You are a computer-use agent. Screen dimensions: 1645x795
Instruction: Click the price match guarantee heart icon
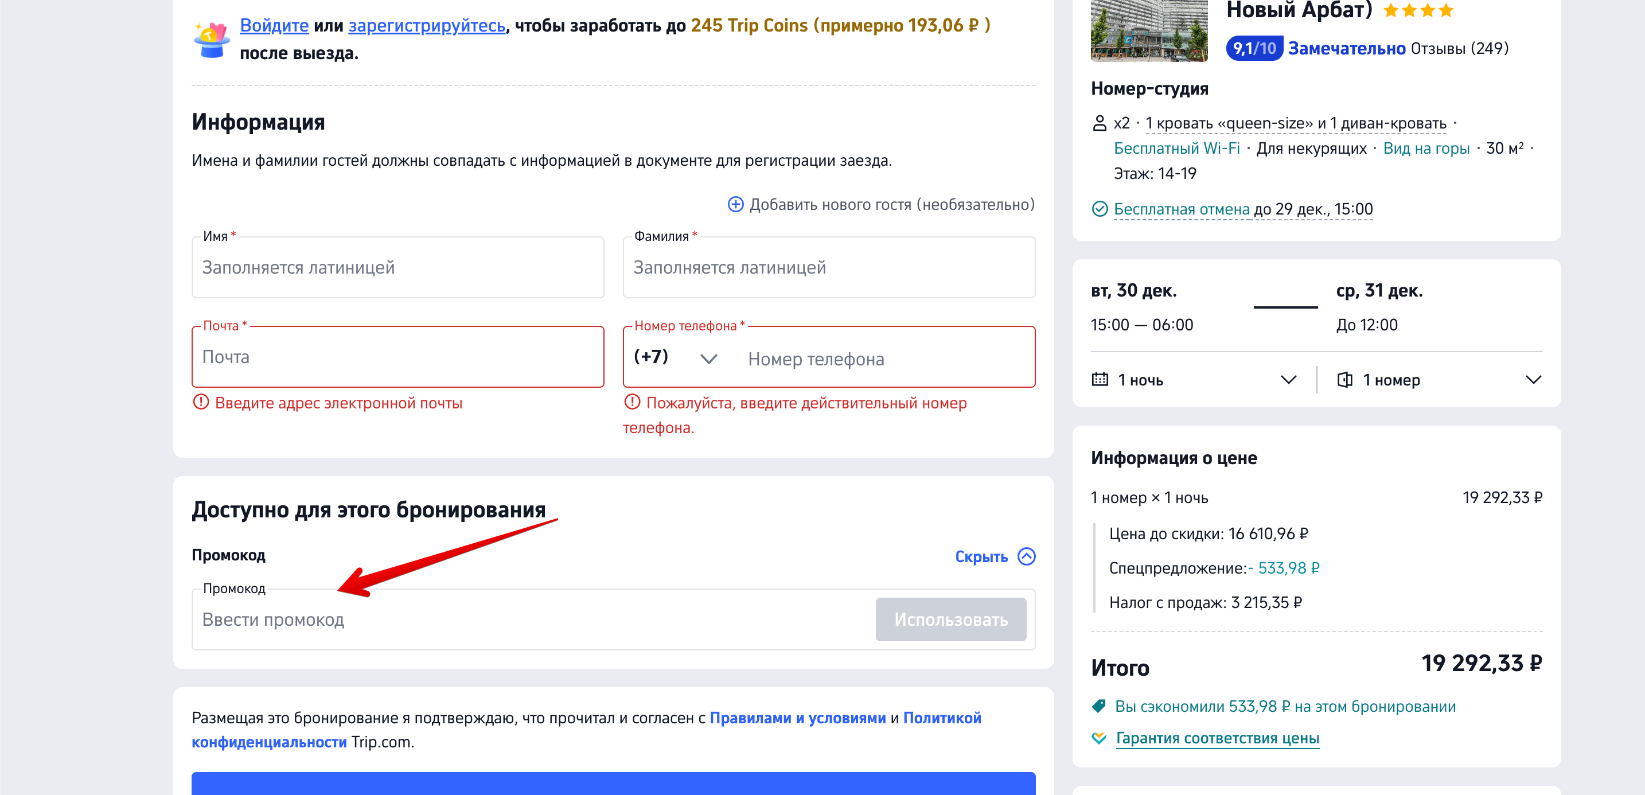1098,738
